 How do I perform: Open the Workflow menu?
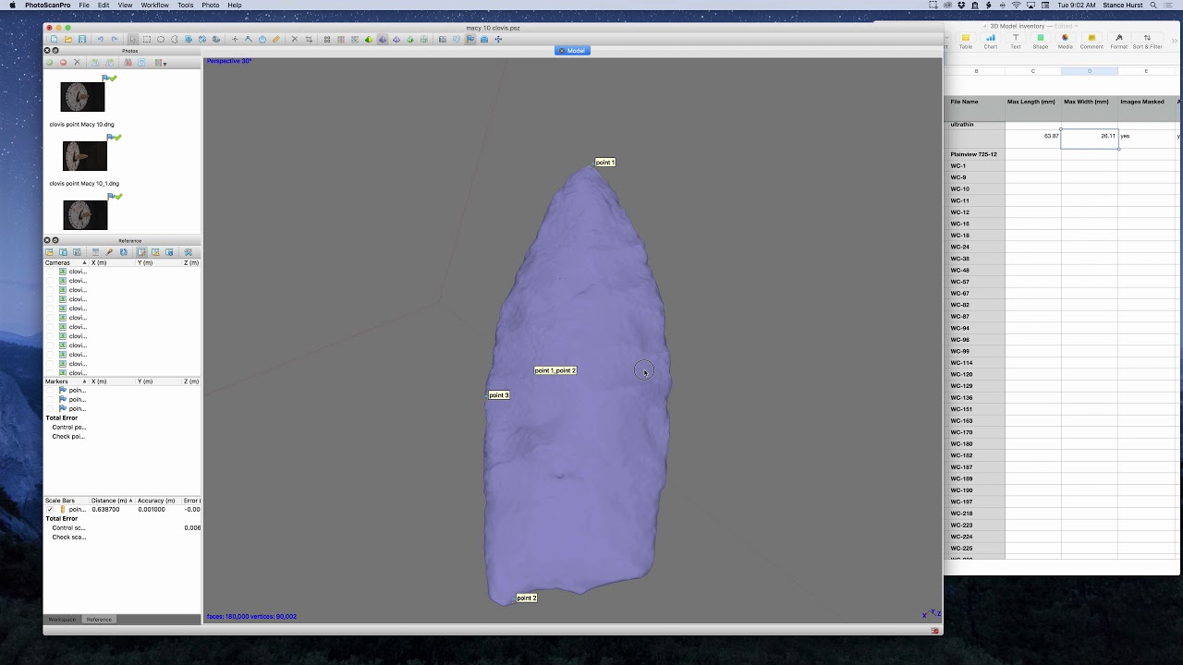(x=154, y=6)
